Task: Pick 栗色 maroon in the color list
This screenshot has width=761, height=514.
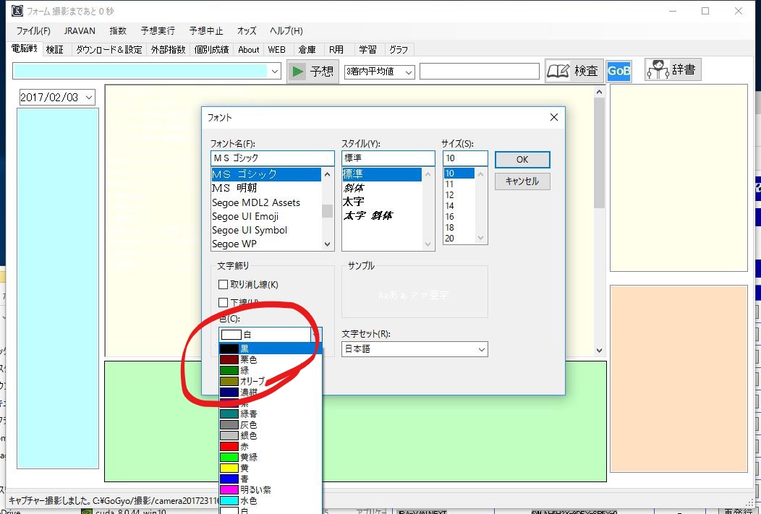Action: pos(270,360)
